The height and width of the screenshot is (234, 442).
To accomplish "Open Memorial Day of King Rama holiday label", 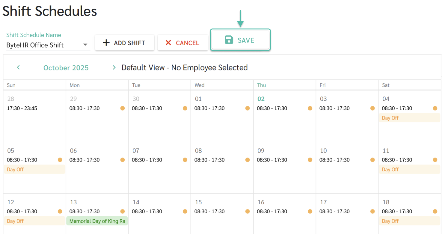I will 97,221.
